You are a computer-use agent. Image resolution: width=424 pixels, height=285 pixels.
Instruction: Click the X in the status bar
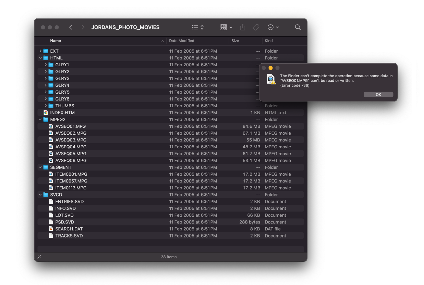tap(39, 257)
